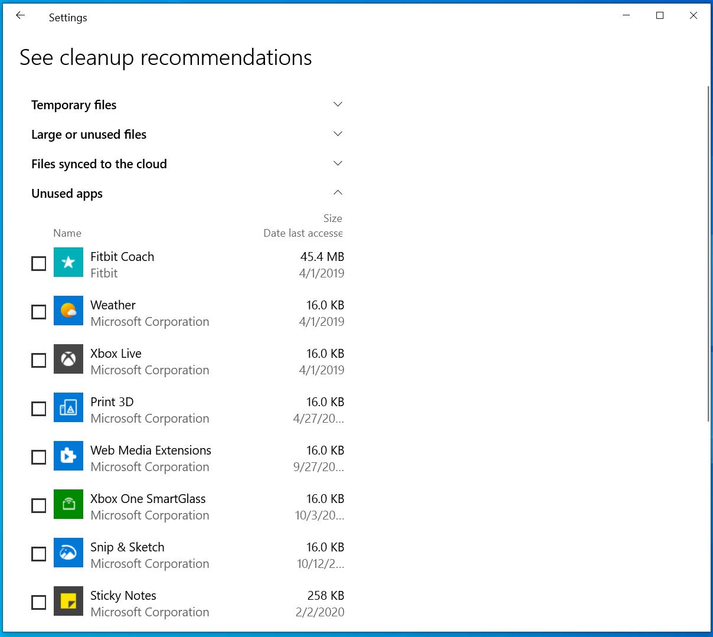Expand Files synced to the cloud chevron
The height and width of the screenshot is (637, 713).
[338, 164]
